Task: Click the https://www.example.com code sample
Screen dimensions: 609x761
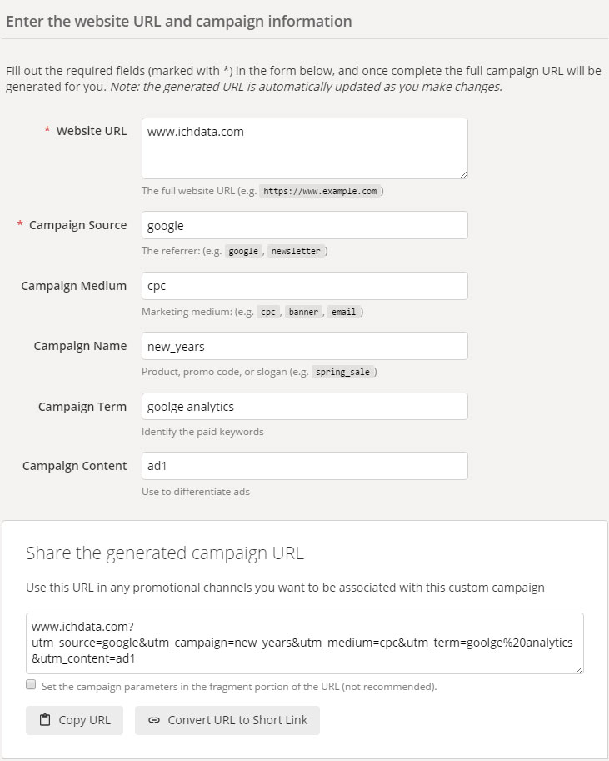Action: point(320,191)
